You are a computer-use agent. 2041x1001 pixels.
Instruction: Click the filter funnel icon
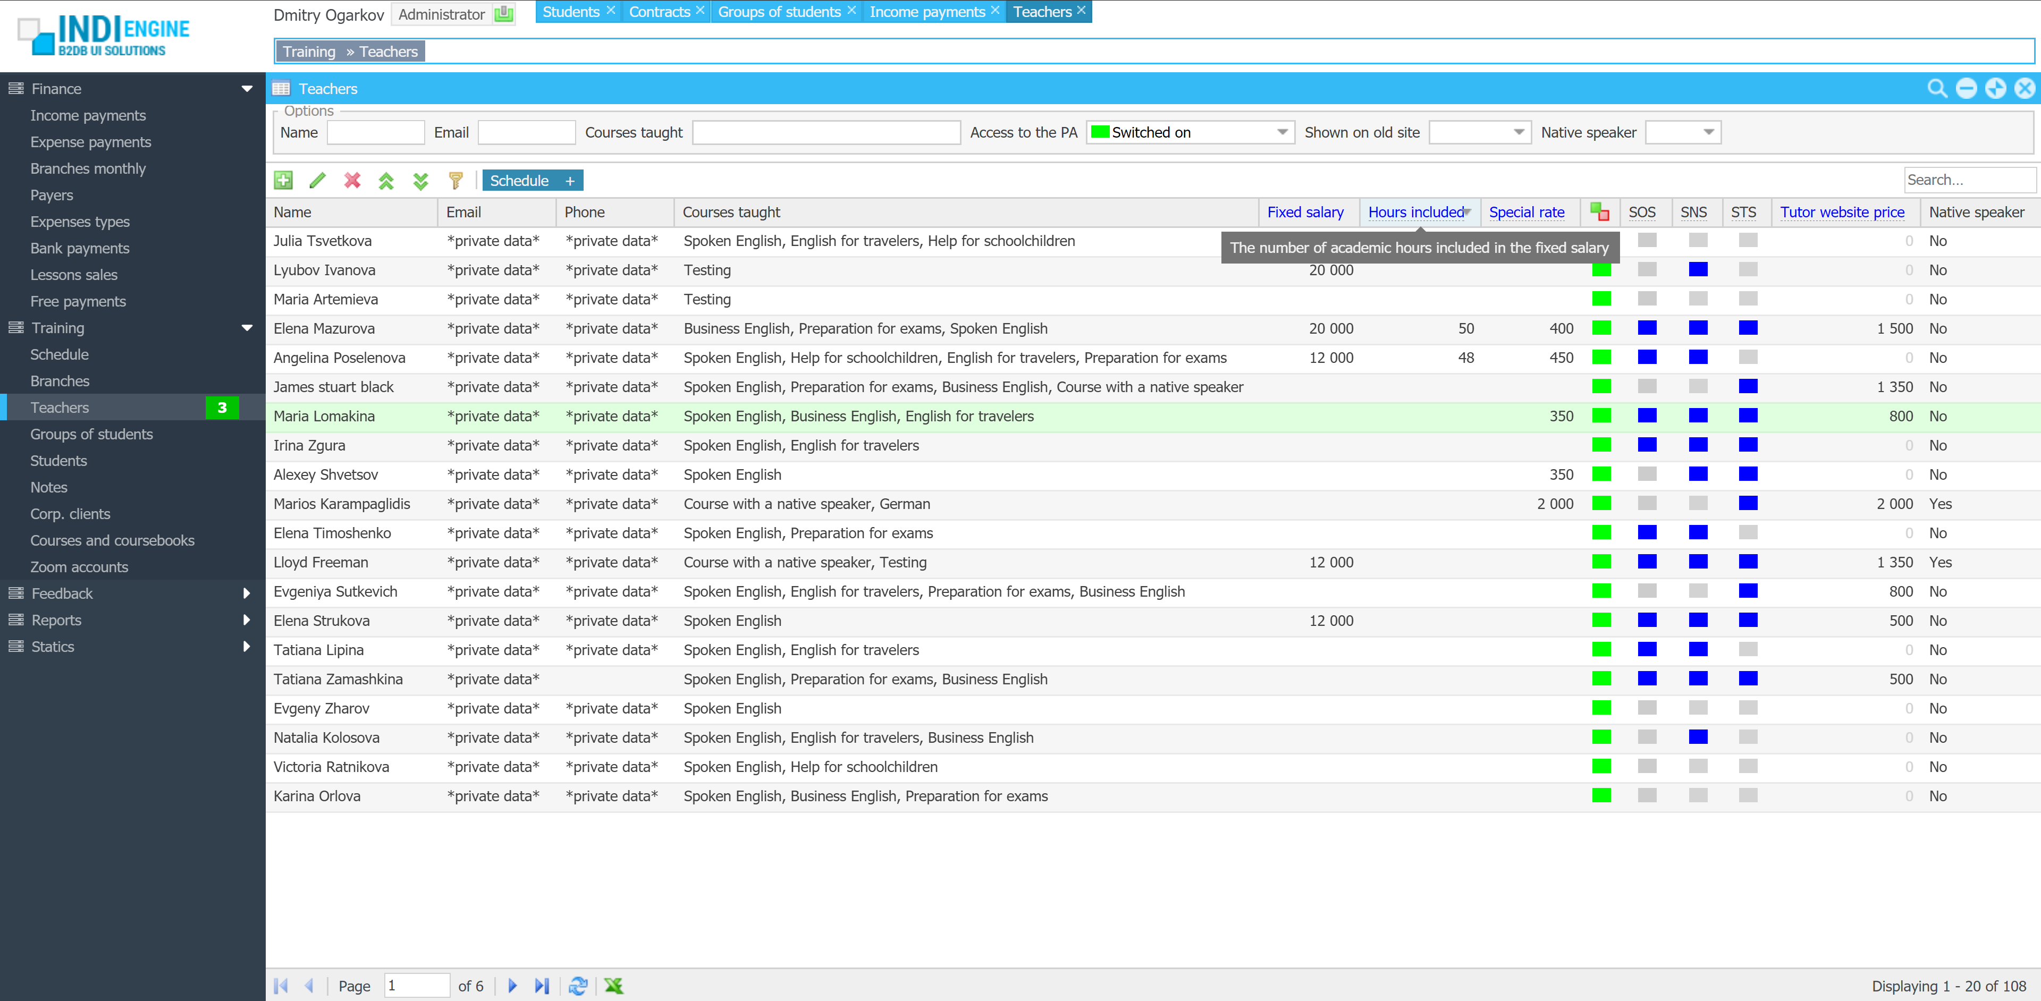(x=455, y=181)
